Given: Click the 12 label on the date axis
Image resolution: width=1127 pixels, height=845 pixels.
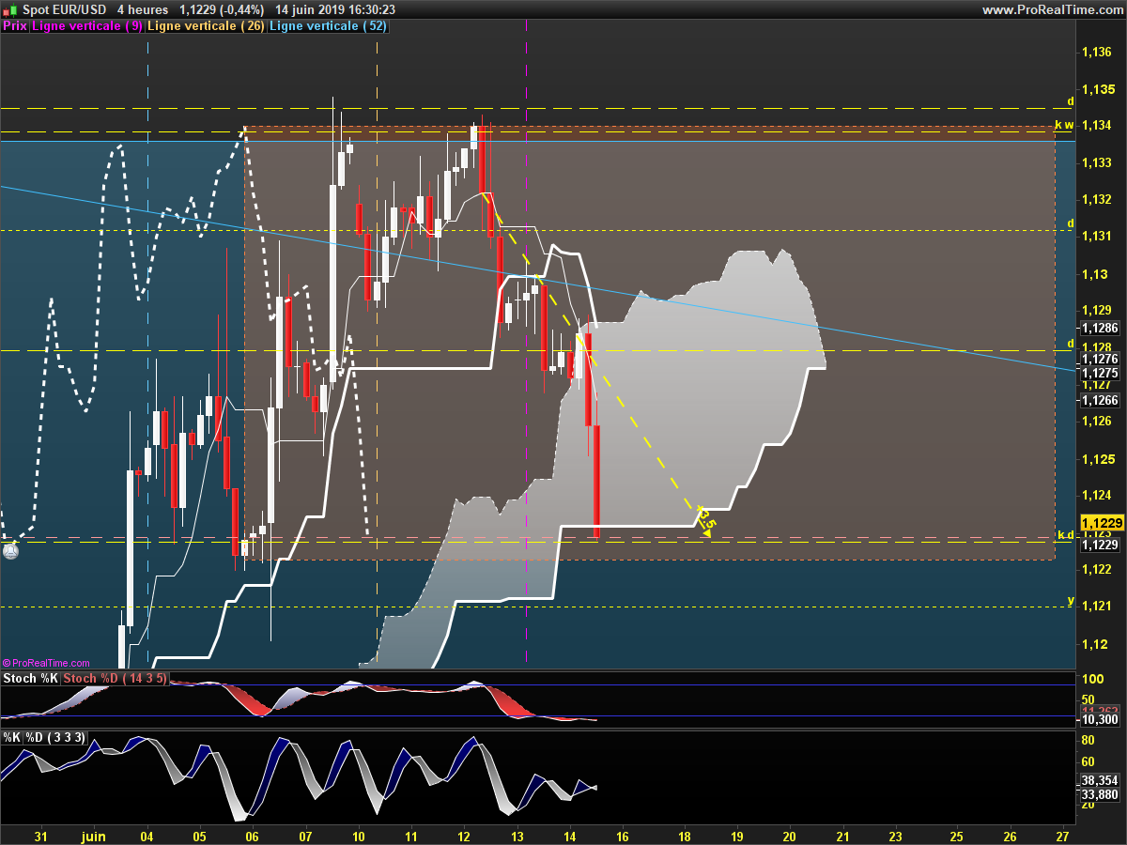Looking at the screenshot, I should click(464, 835).
